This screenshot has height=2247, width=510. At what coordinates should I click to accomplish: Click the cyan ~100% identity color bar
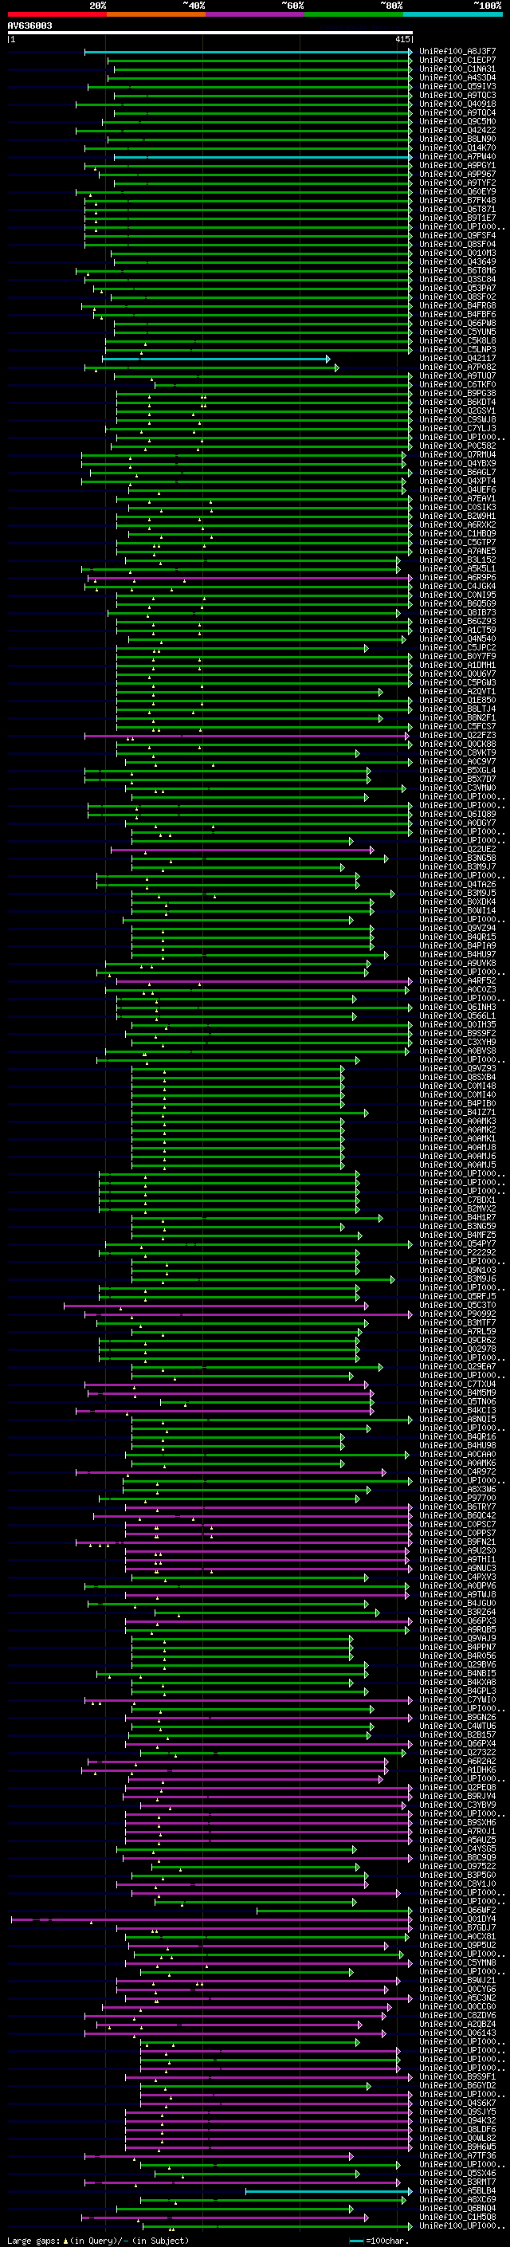(x=453, y=14)
